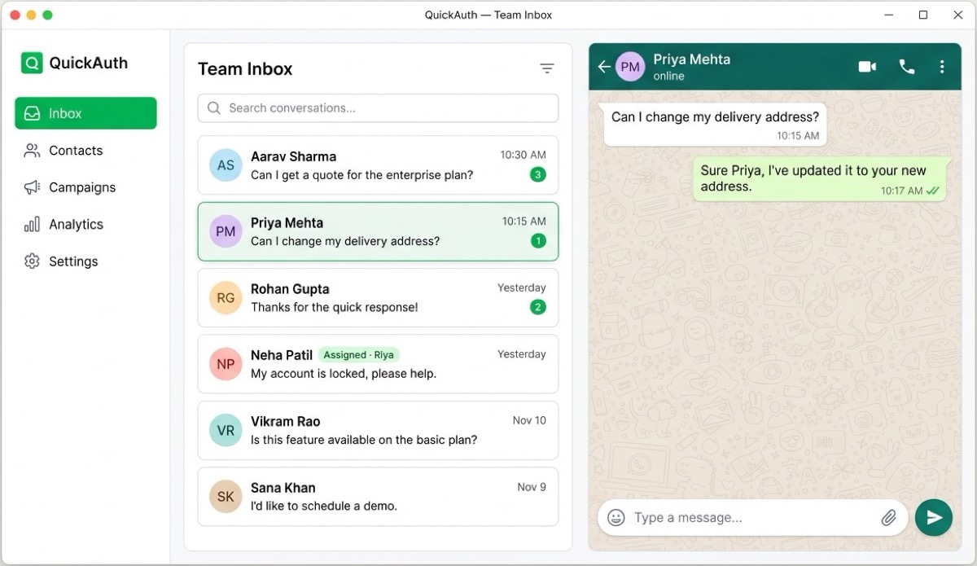Click the search magnifier icon
977x566 pixels.
point(214,108)
